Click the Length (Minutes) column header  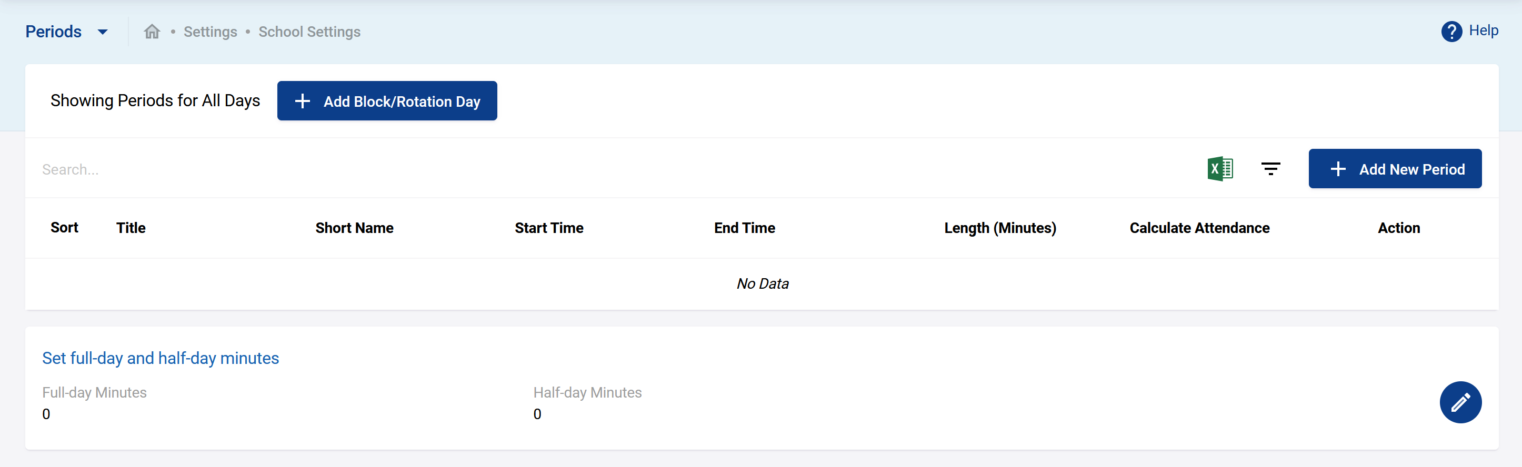[1000, 228]
